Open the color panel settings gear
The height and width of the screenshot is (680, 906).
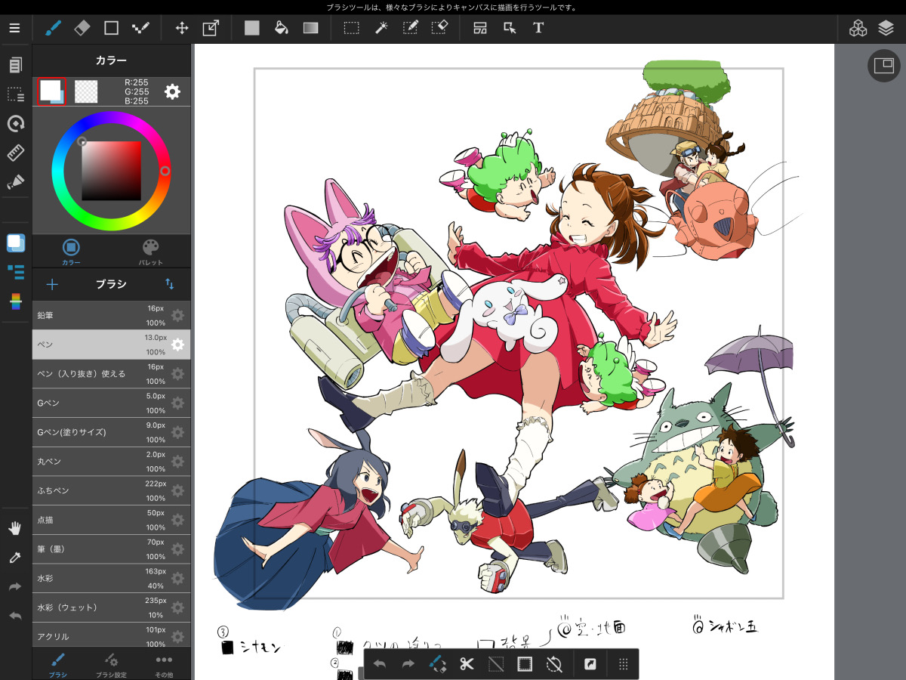click(x=172, y=91)
